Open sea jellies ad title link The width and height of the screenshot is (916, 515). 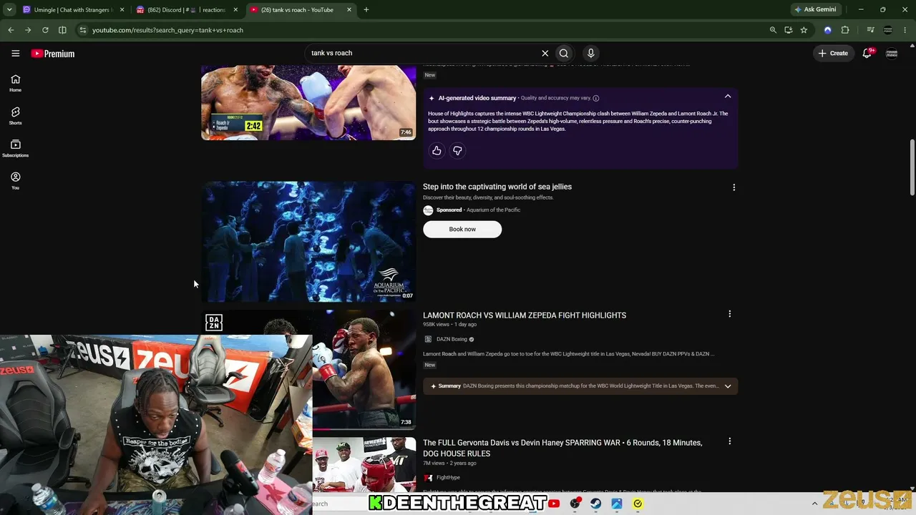pyautogui.click(x=497, y=187)
